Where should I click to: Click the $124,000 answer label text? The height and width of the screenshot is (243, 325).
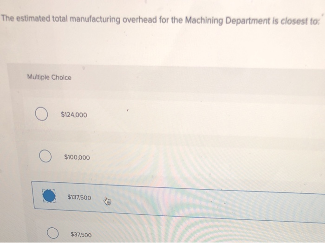pos(74,115)
